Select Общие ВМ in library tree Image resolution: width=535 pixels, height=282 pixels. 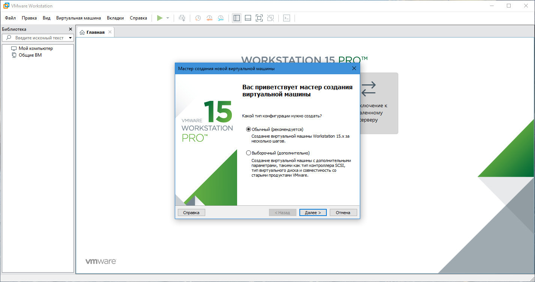coord(30,55)
